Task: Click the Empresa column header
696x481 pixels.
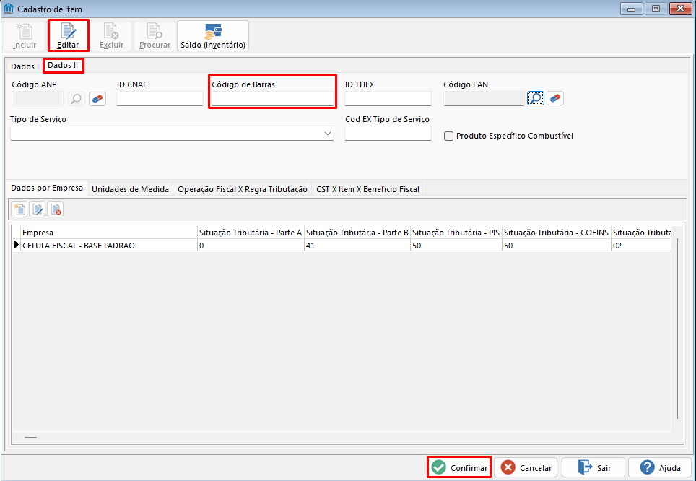Action: tap(109, 233)
